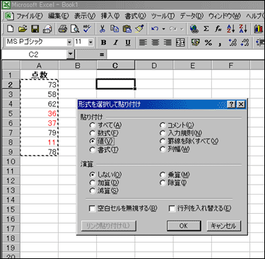Open the 書式(O) menu

click(135, 16)
